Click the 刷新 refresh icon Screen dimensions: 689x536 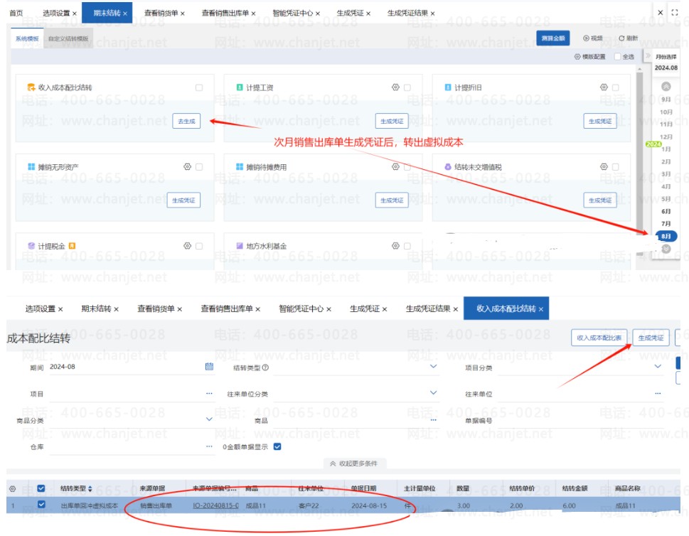[621, 38]
